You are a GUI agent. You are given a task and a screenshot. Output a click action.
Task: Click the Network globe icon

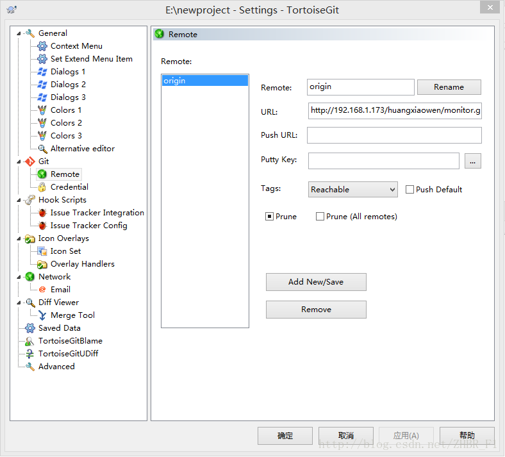point(30,277)
